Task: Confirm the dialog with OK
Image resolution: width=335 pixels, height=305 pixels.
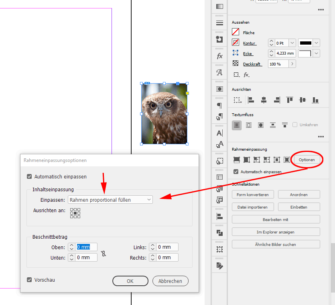Action: (130, 281)
